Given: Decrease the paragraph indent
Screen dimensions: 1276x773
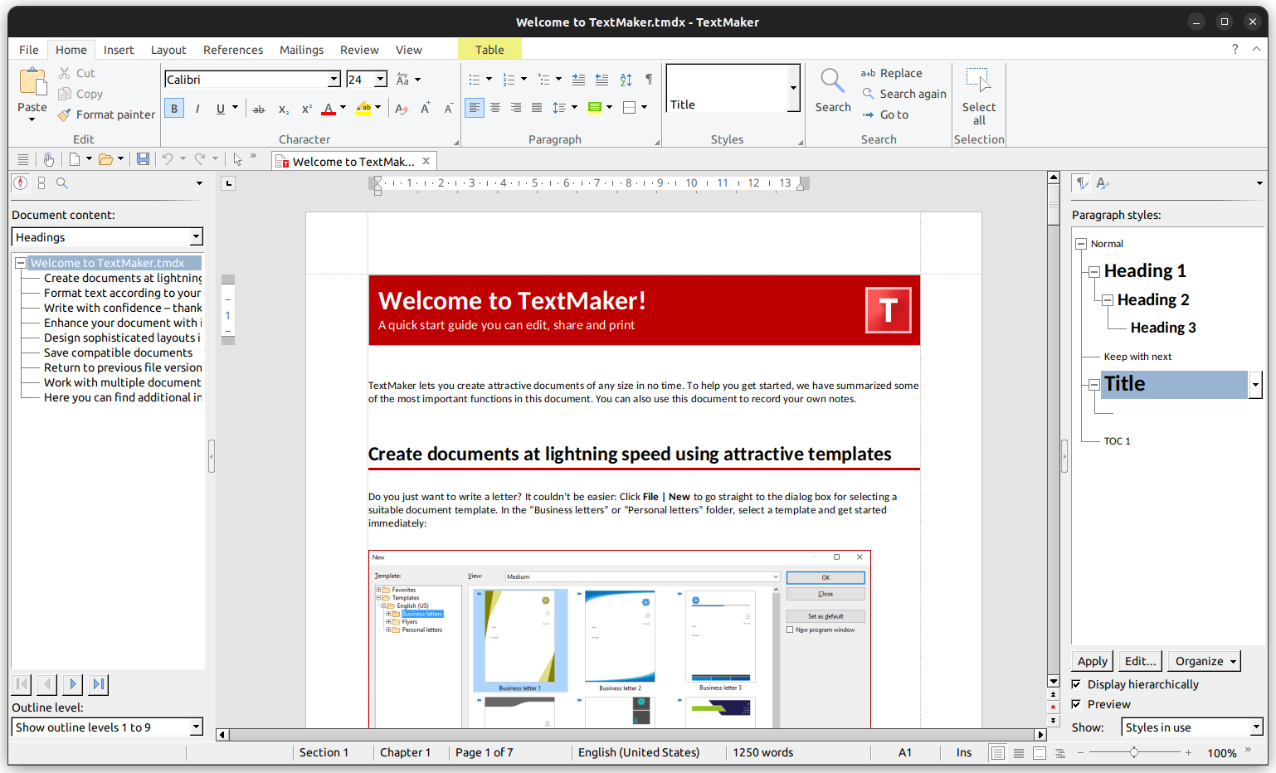Looking at the screenshot, I should [601, 80].
